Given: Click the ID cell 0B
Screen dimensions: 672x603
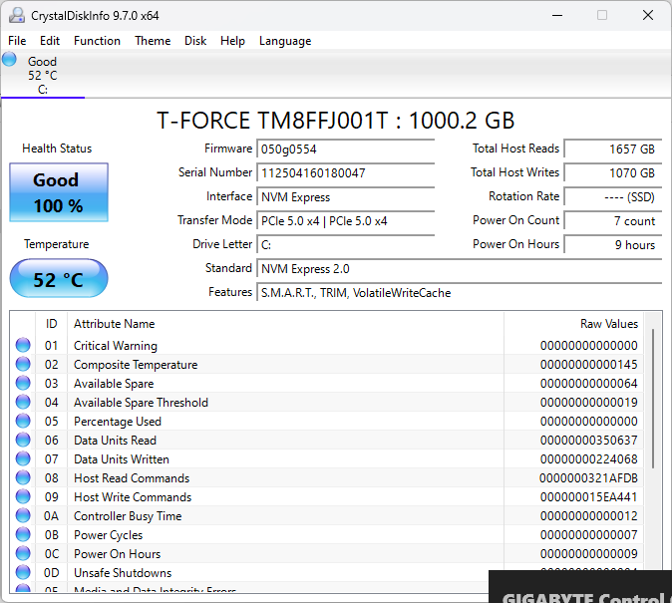Looking at the screenshot, I should pyautogui.click(x=51, y=535).
